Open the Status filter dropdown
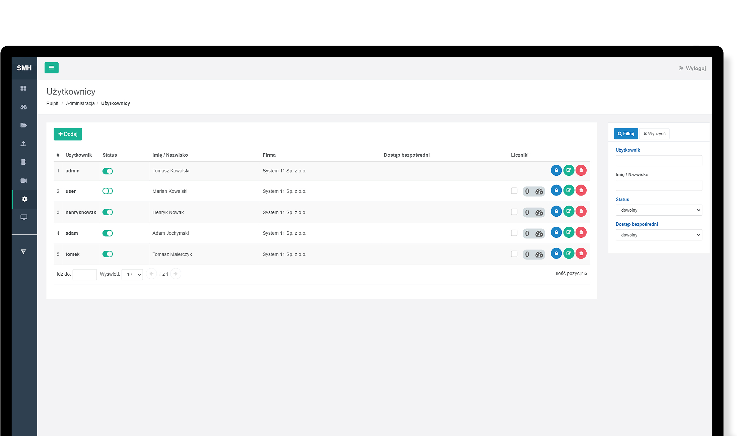The height and width of the screenshot is (436, 737). (x=659, y=210)
